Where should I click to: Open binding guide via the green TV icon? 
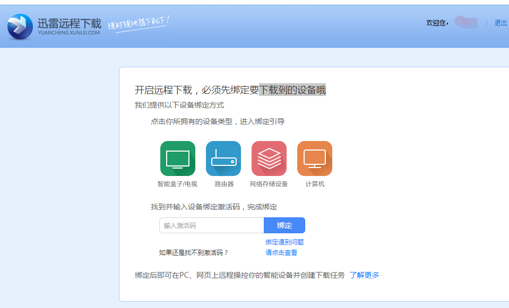[x=177, y=158]
